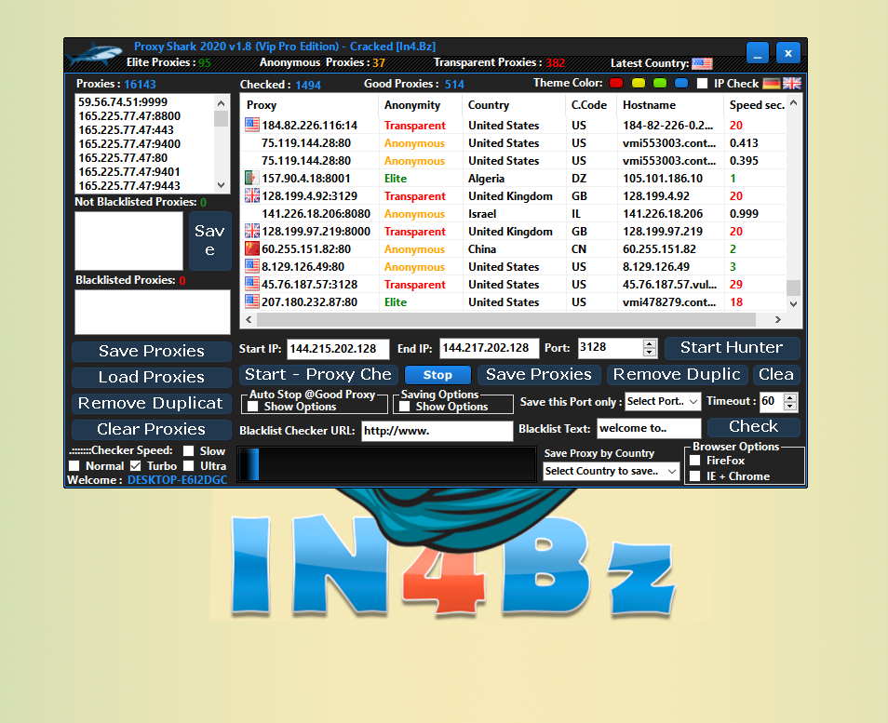Increase Timeout value with up arrow
The image size is (888, 723).
tap(790, 397)
